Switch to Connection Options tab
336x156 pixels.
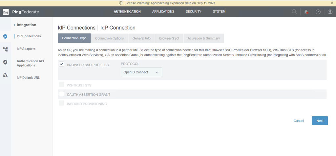[x=110, y=38]
